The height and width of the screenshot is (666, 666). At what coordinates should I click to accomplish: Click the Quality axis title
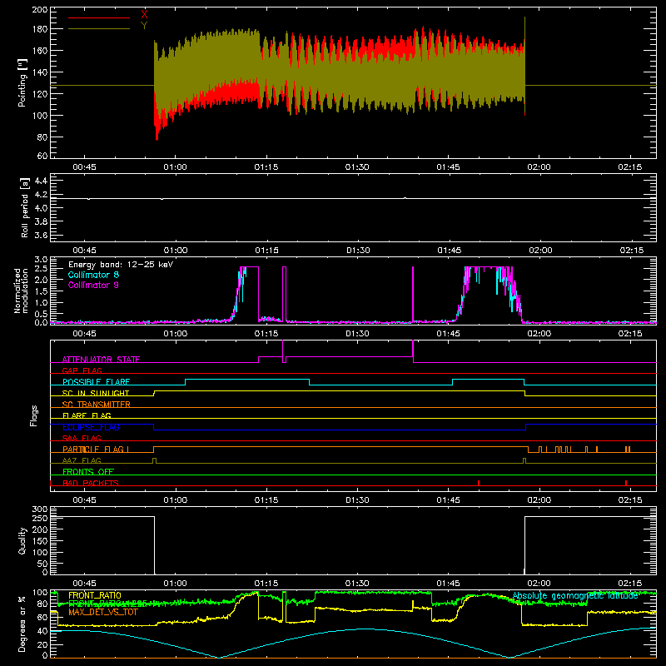coord(22,540)
